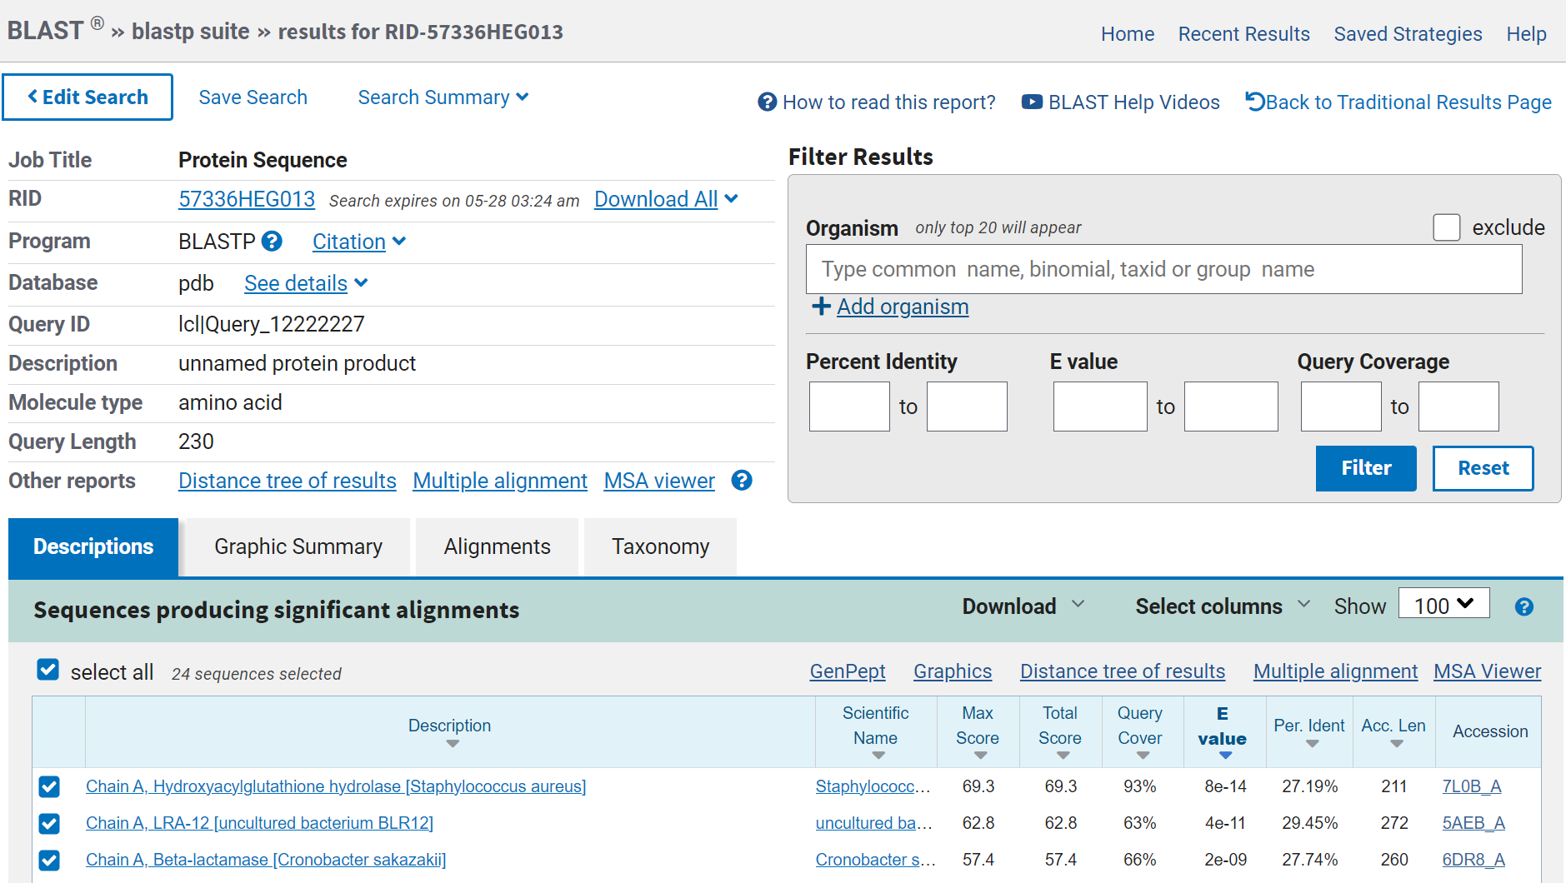The image size is (1566, 883).
Task: Uncheck the Hydroxyacylglutathione hydrolase row checkbox
Action: (49, 786)
